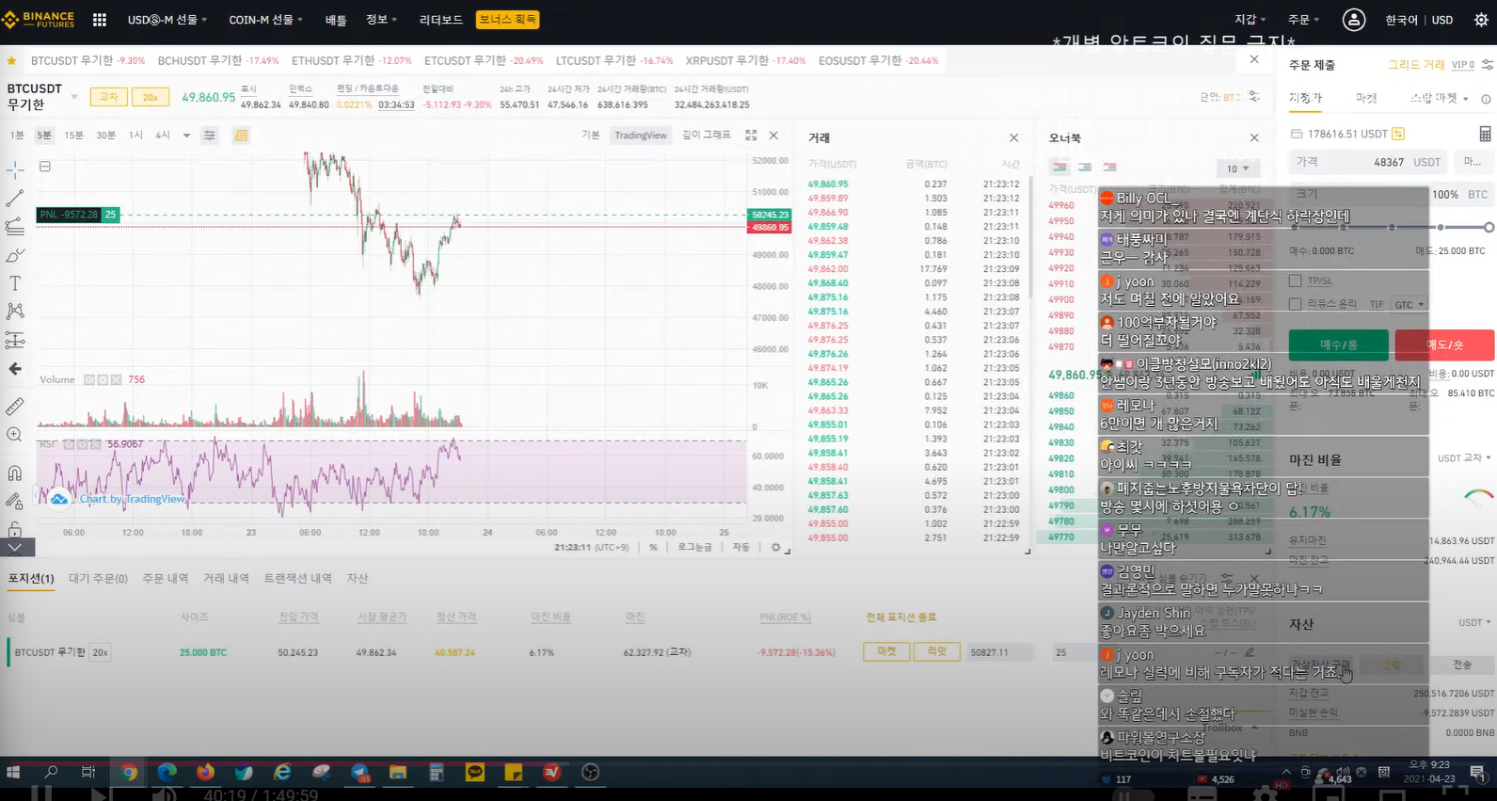Select the chart patterns tool

[15, 312]
